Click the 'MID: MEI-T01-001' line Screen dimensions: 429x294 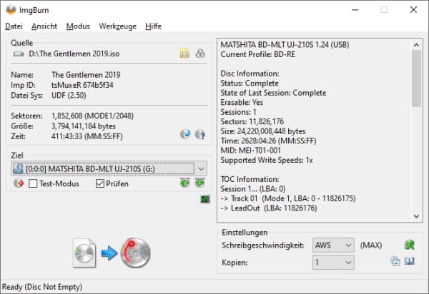click(251, 151)
